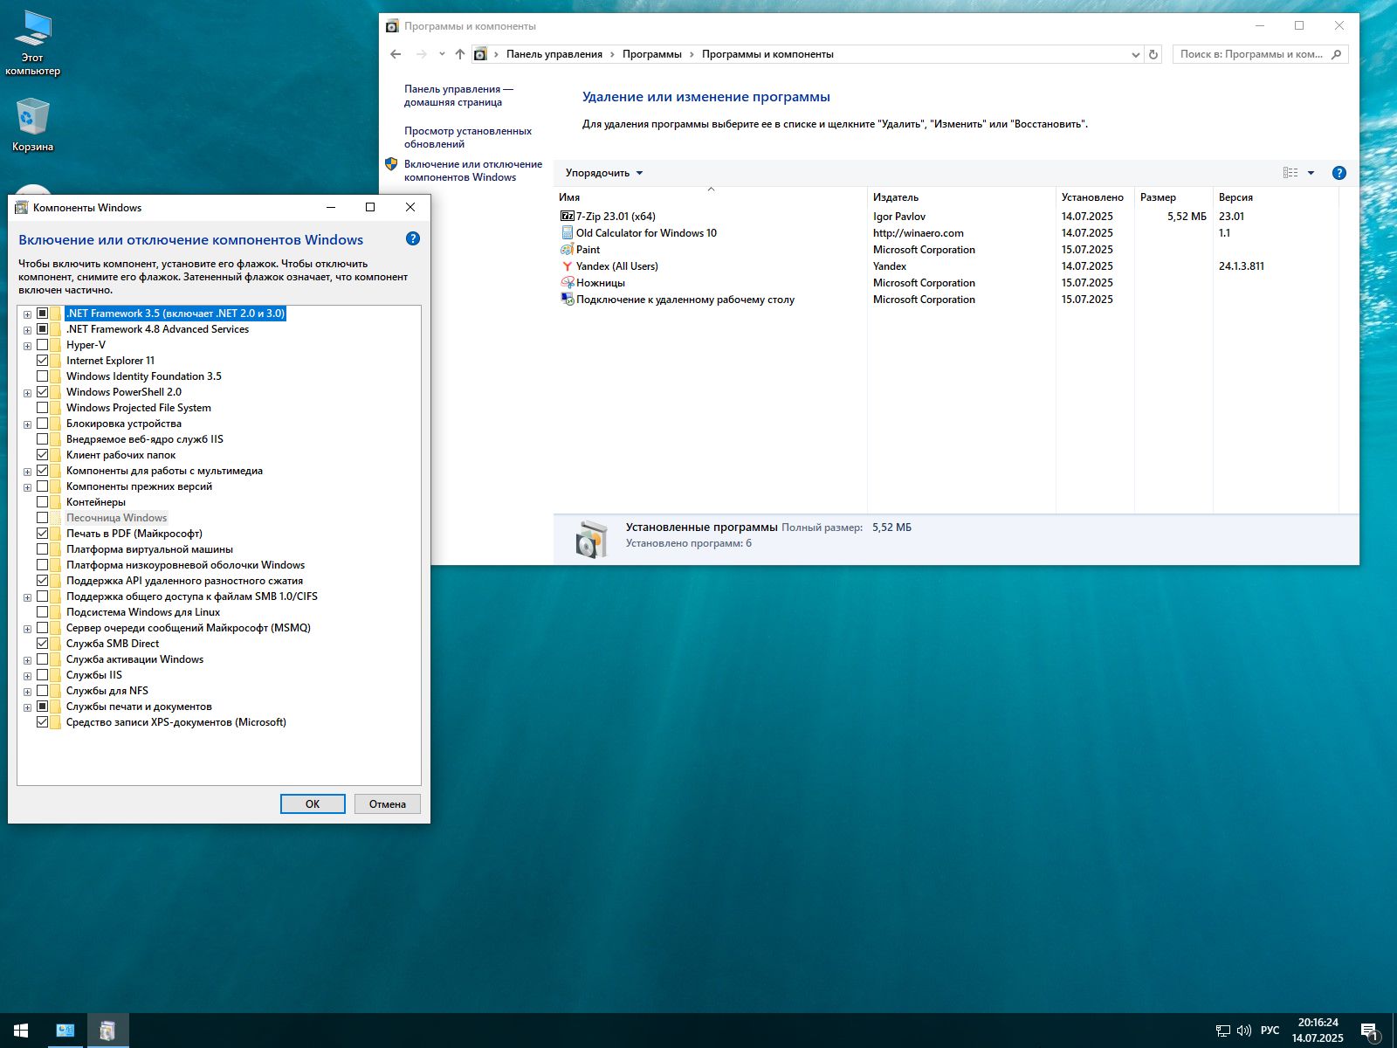Image resolution: width=1397 pixels, height=1048 pixels.
Task: Open the Windows Start menu
Action: coord(21,1031)
